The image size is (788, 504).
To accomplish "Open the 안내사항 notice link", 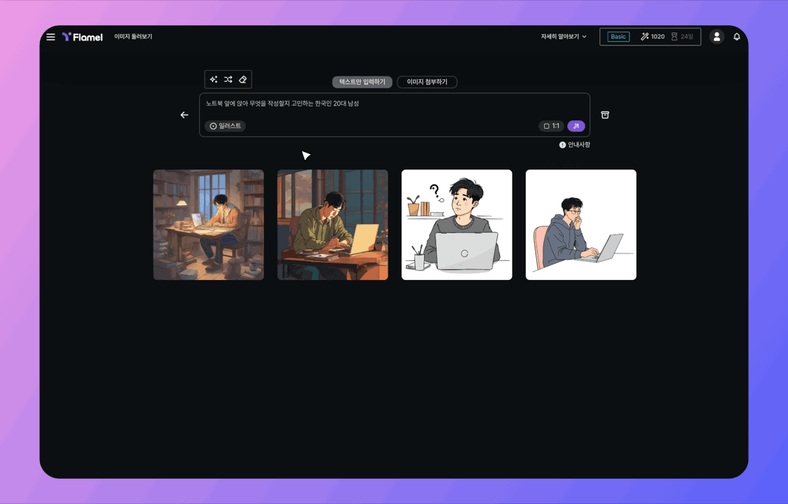I will pyautogui.click(x=574, y=145).
